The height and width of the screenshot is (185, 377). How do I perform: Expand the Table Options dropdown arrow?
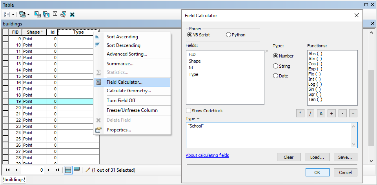point(13,14)
